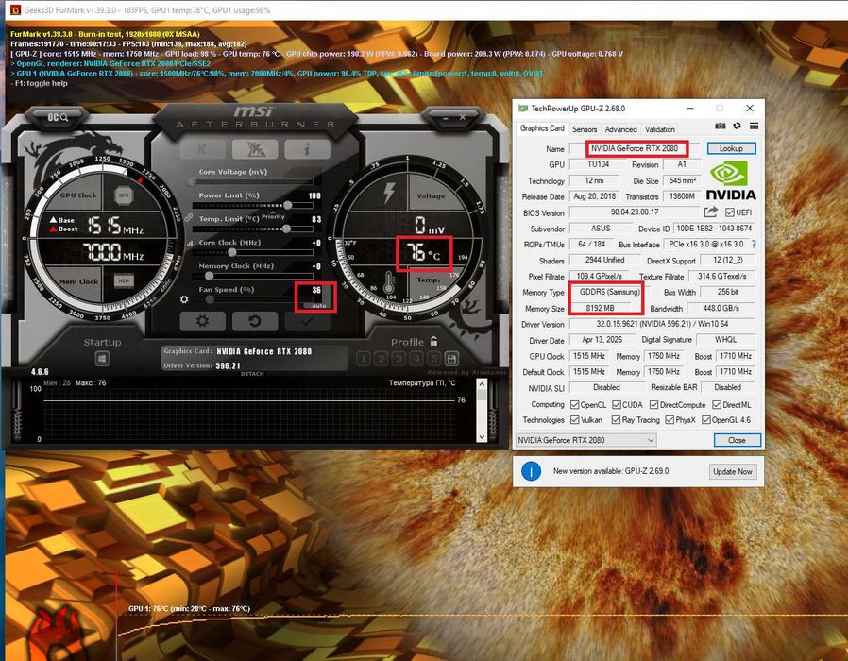
Task: Open OC Scanner in MSI Afterburner
Action: [58, 117]
